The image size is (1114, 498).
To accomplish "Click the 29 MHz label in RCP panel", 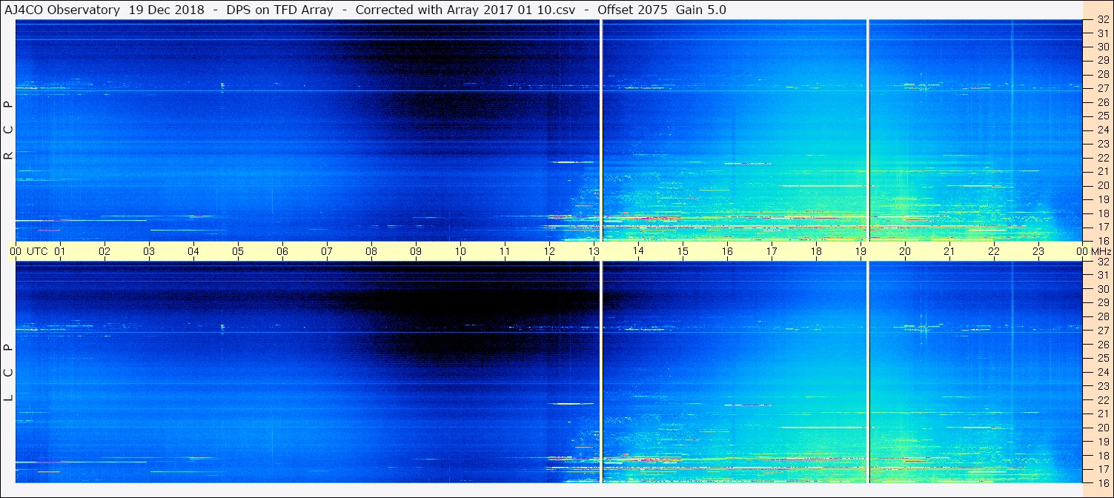I will coord(1103,61).
